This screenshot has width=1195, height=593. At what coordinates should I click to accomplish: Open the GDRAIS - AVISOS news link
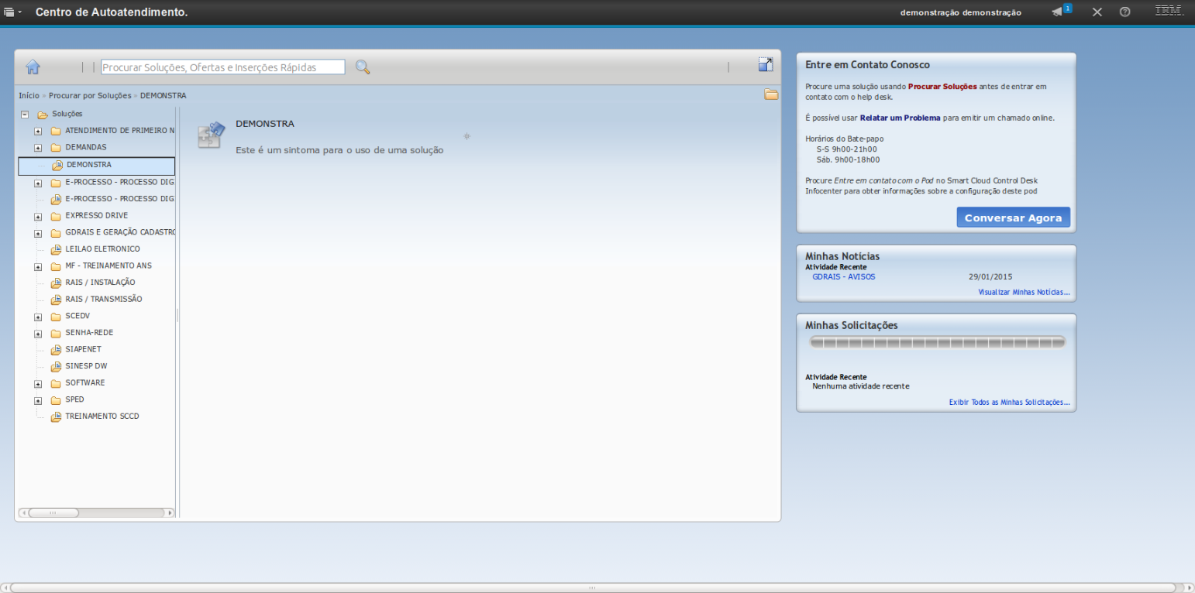843,276
